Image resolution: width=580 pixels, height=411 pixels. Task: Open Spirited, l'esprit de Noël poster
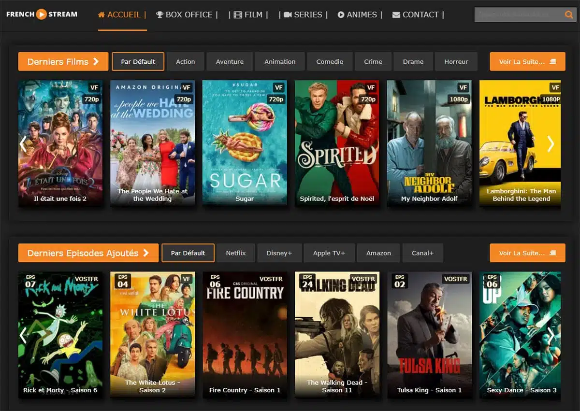tap(337, 143)
